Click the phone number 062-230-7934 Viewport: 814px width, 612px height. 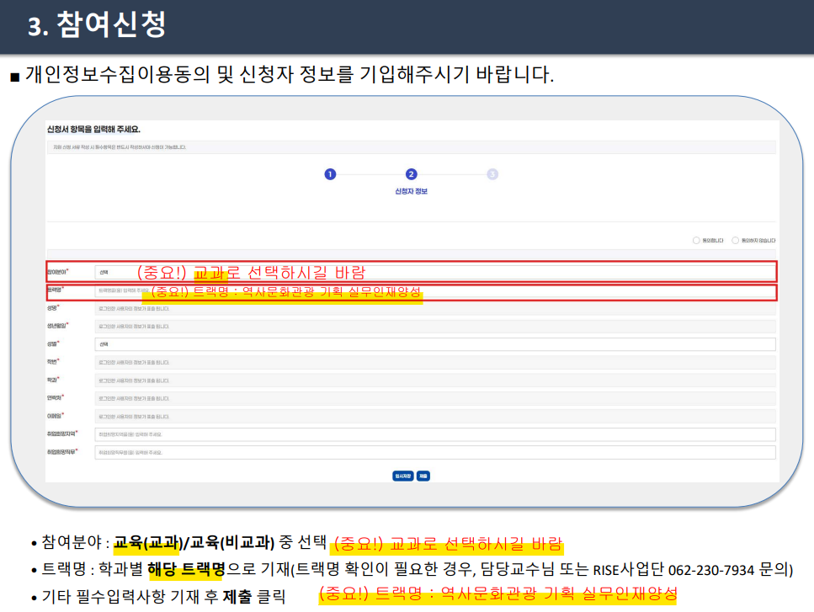click(x=710, y=570)
